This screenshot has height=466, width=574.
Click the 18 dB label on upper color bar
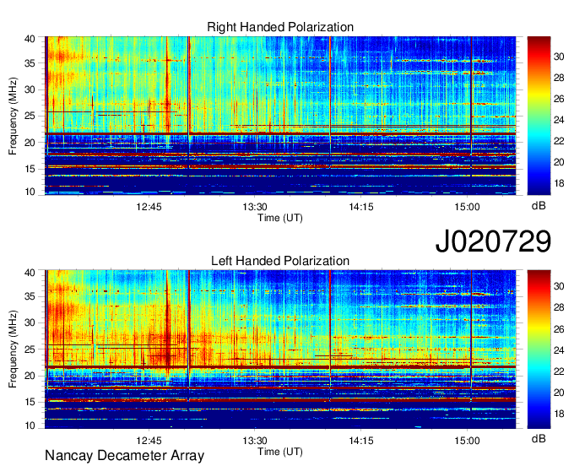tap(559, 183)
